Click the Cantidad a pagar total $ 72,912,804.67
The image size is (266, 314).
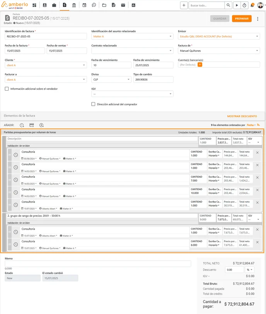(x=239, y=304)
